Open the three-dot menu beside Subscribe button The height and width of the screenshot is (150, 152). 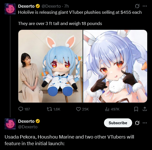click(x=145, y=123)
